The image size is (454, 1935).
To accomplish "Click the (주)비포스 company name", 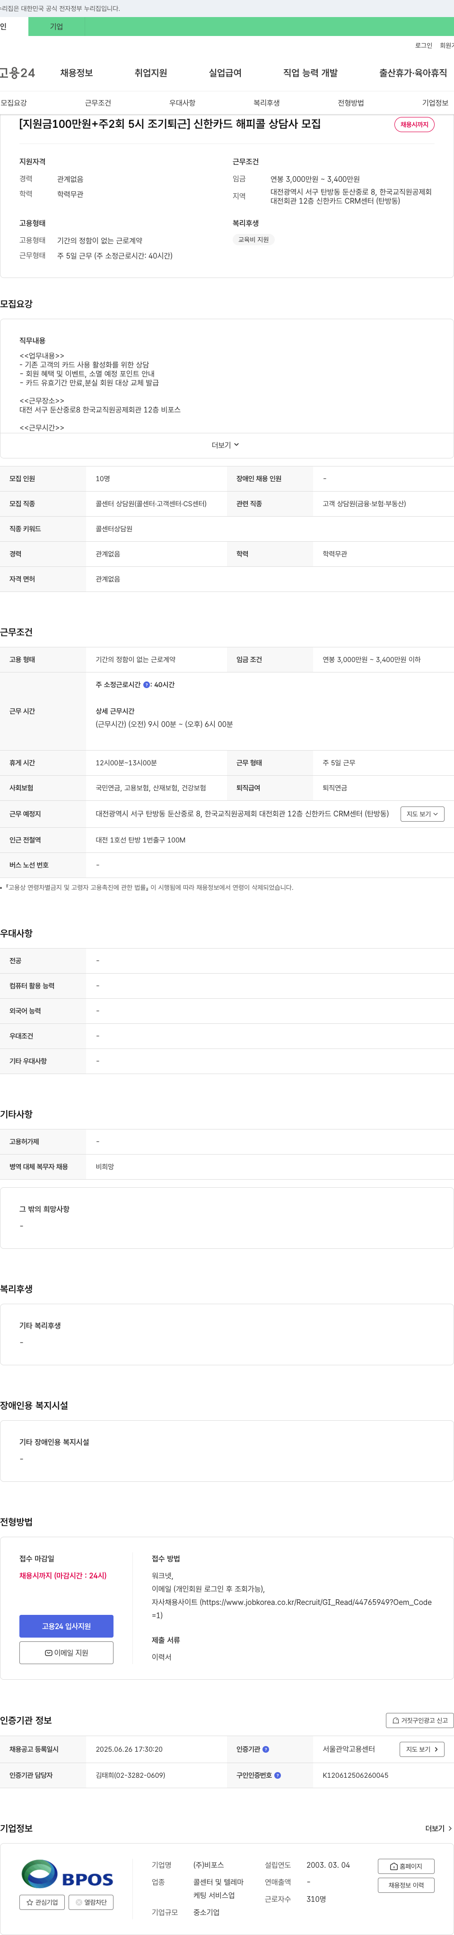I will pos(209,1865).
